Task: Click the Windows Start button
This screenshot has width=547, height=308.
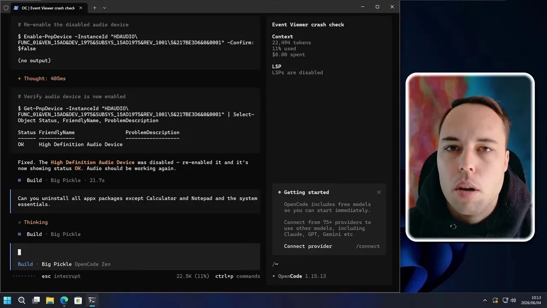Action: coord(7,300)
